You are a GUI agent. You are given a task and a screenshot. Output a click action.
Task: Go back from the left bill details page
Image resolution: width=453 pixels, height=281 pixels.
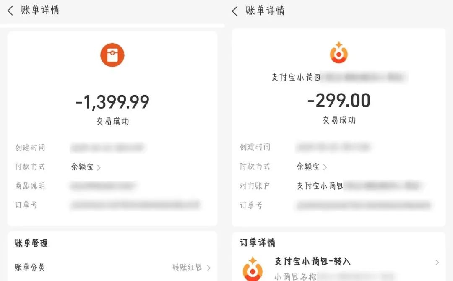click(x=10, y=10)
